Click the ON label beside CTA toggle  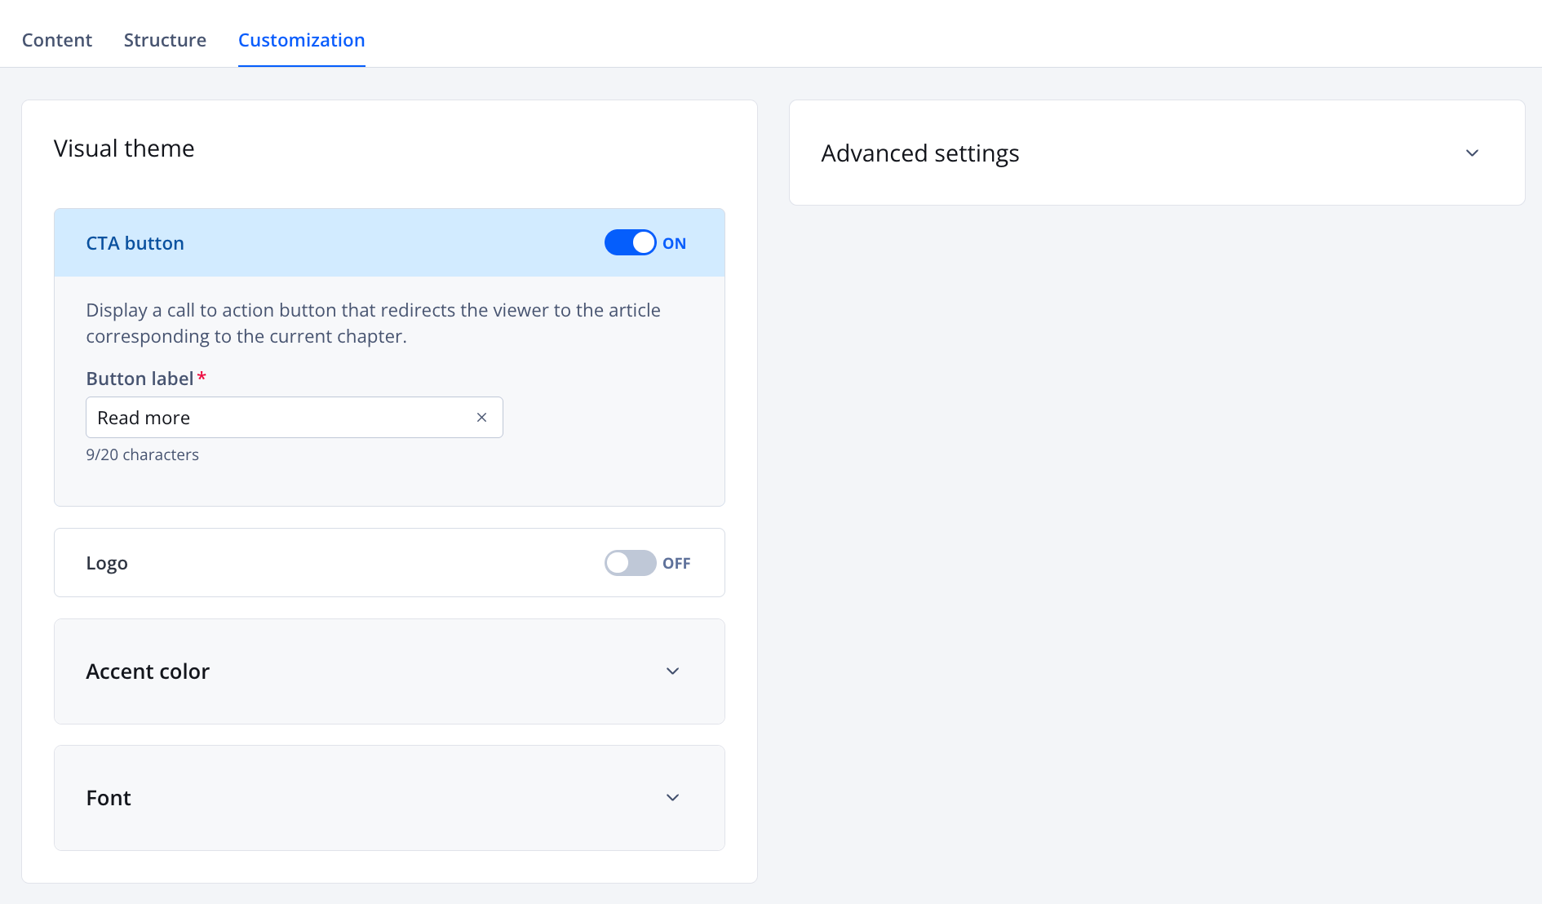(x=674, y=243)
